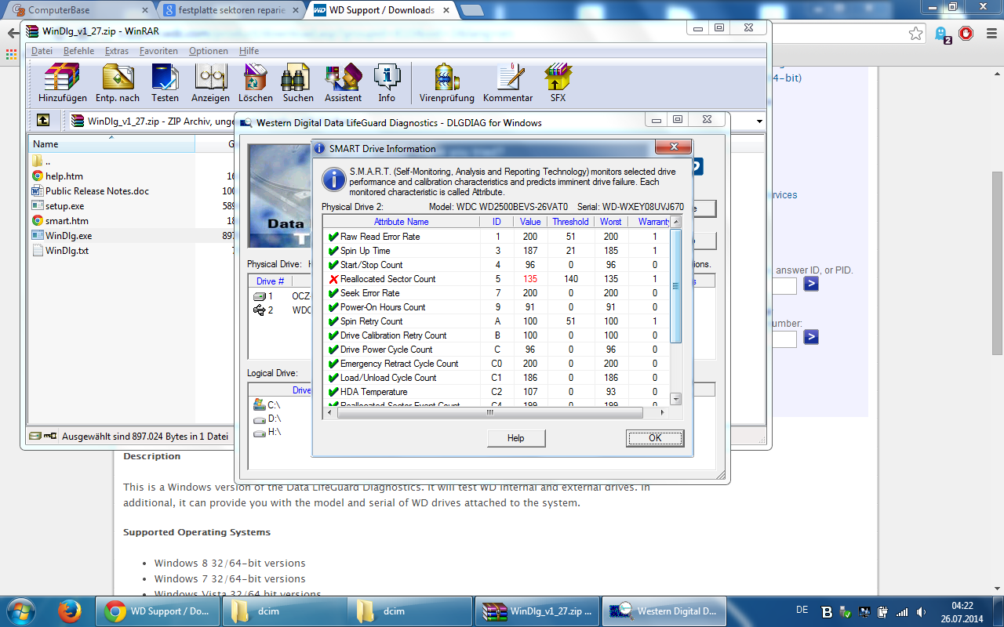Select logical drive D:\ in DLGDIAG

pos(267,419)
